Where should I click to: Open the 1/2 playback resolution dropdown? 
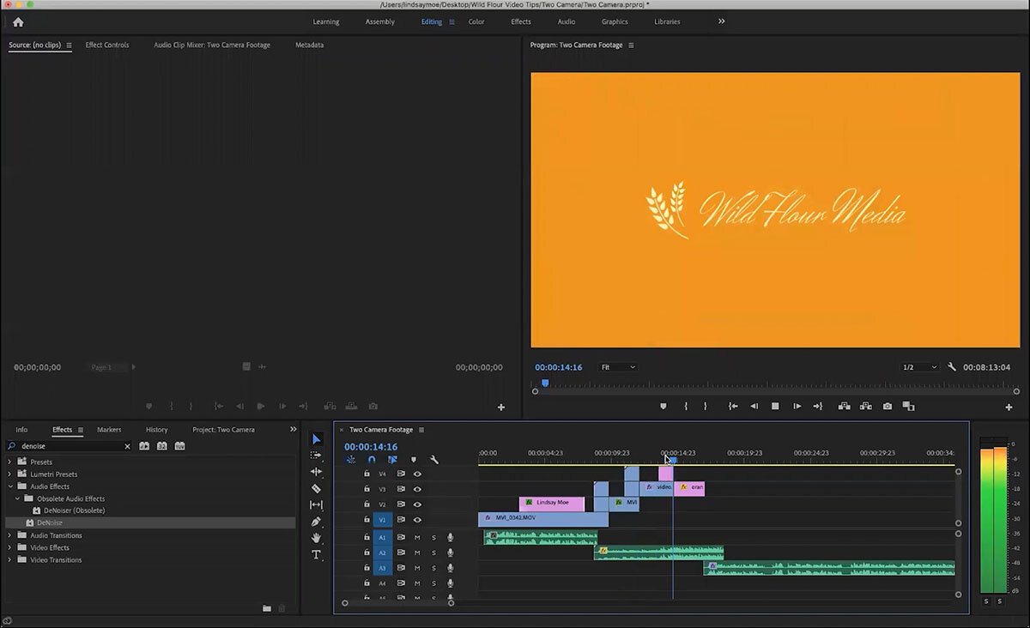click(919, 367)
